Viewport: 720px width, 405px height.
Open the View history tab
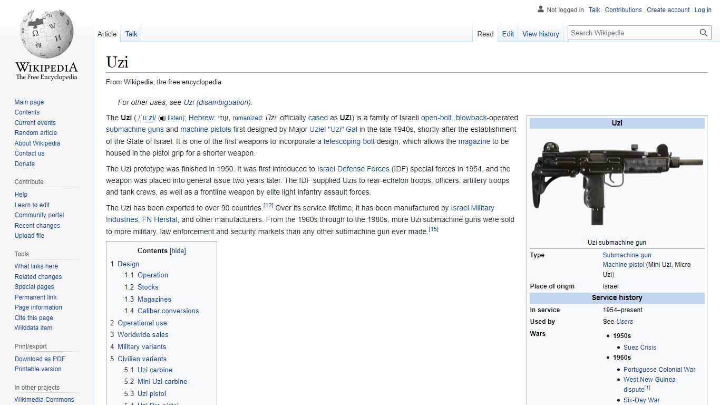click(x=541, y=34)
